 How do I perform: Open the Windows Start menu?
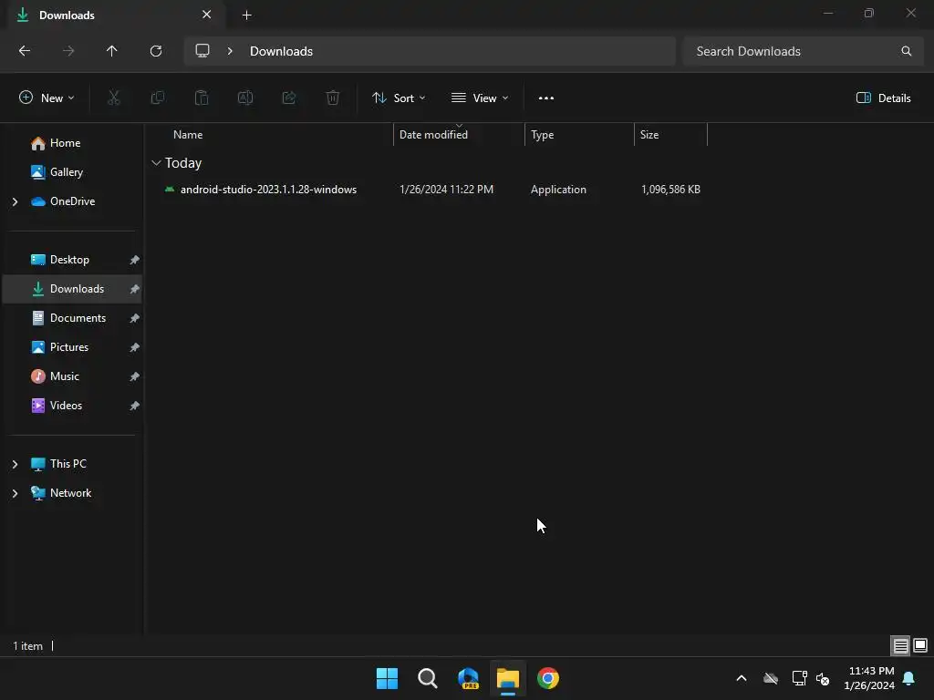coord(387,678)
